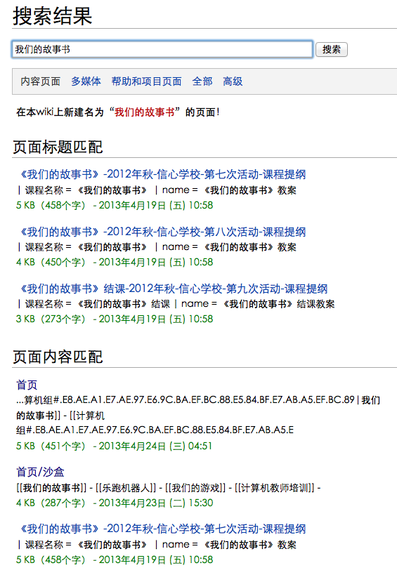397x570 pixels.
Task: Click the 3 KB (273个字) result metadata
Action: 51,319
